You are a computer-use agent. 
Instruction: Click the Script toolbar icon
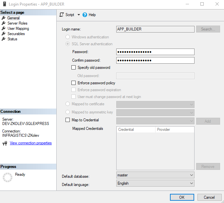pos(61,15)
